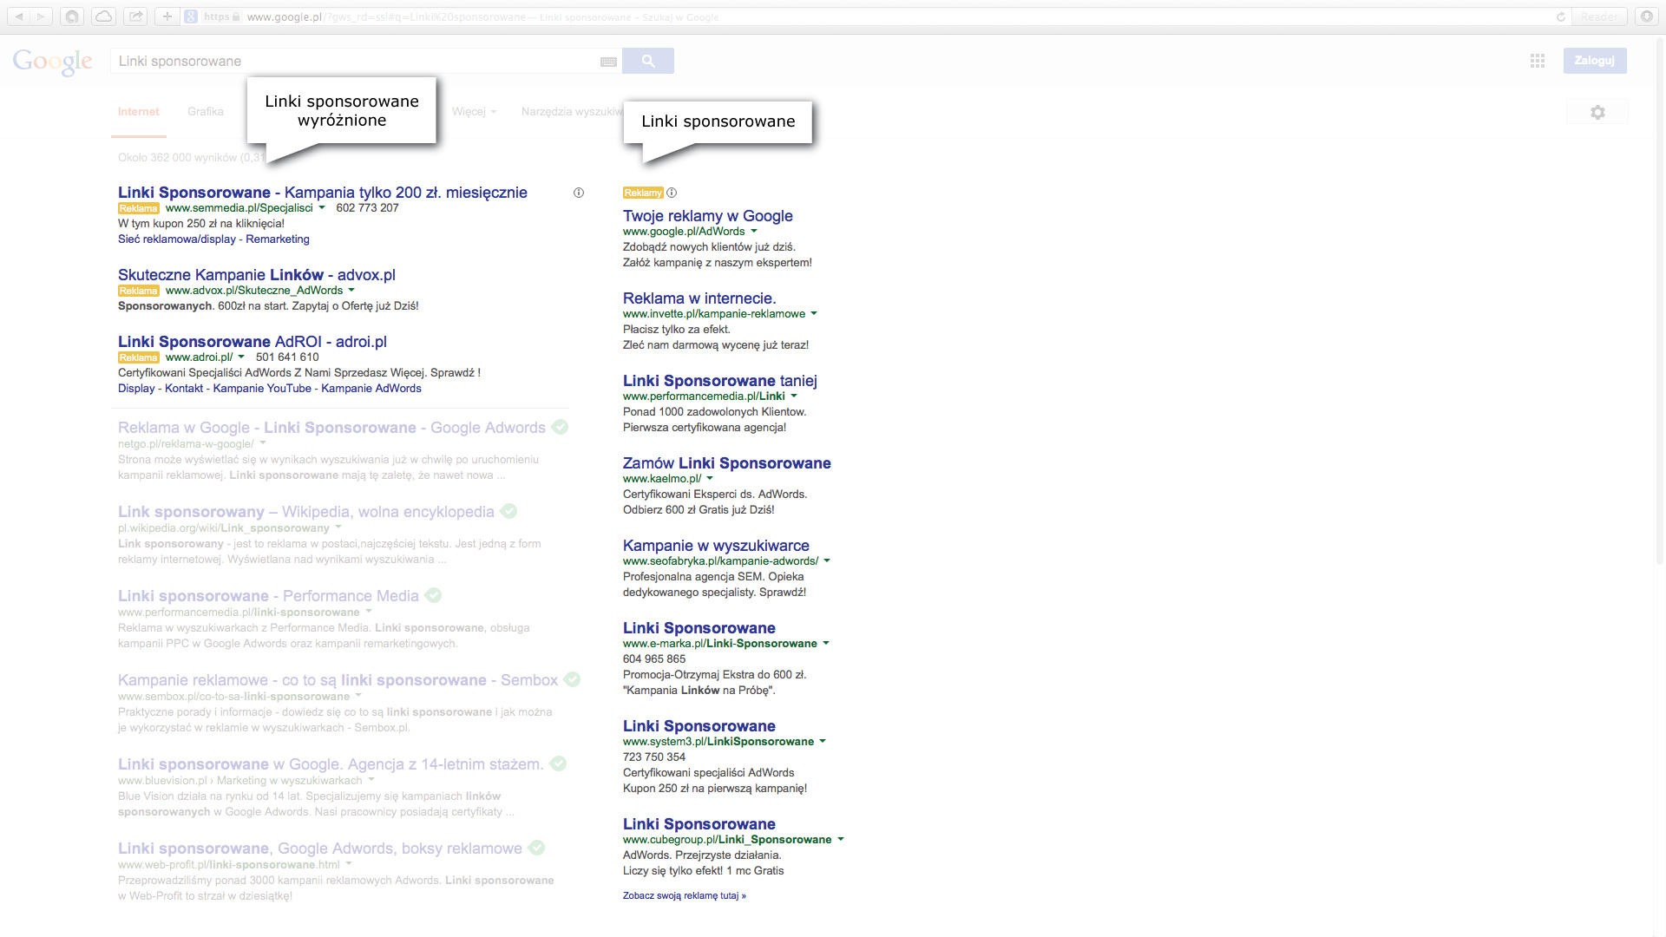
Task: Click the Google favicon in the address bar
Action: click(191, 16)
